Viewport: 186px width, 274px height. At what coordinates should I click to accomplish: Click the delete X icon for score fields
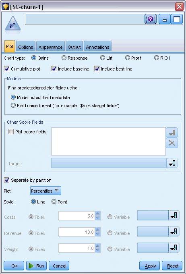coord(172,143)
